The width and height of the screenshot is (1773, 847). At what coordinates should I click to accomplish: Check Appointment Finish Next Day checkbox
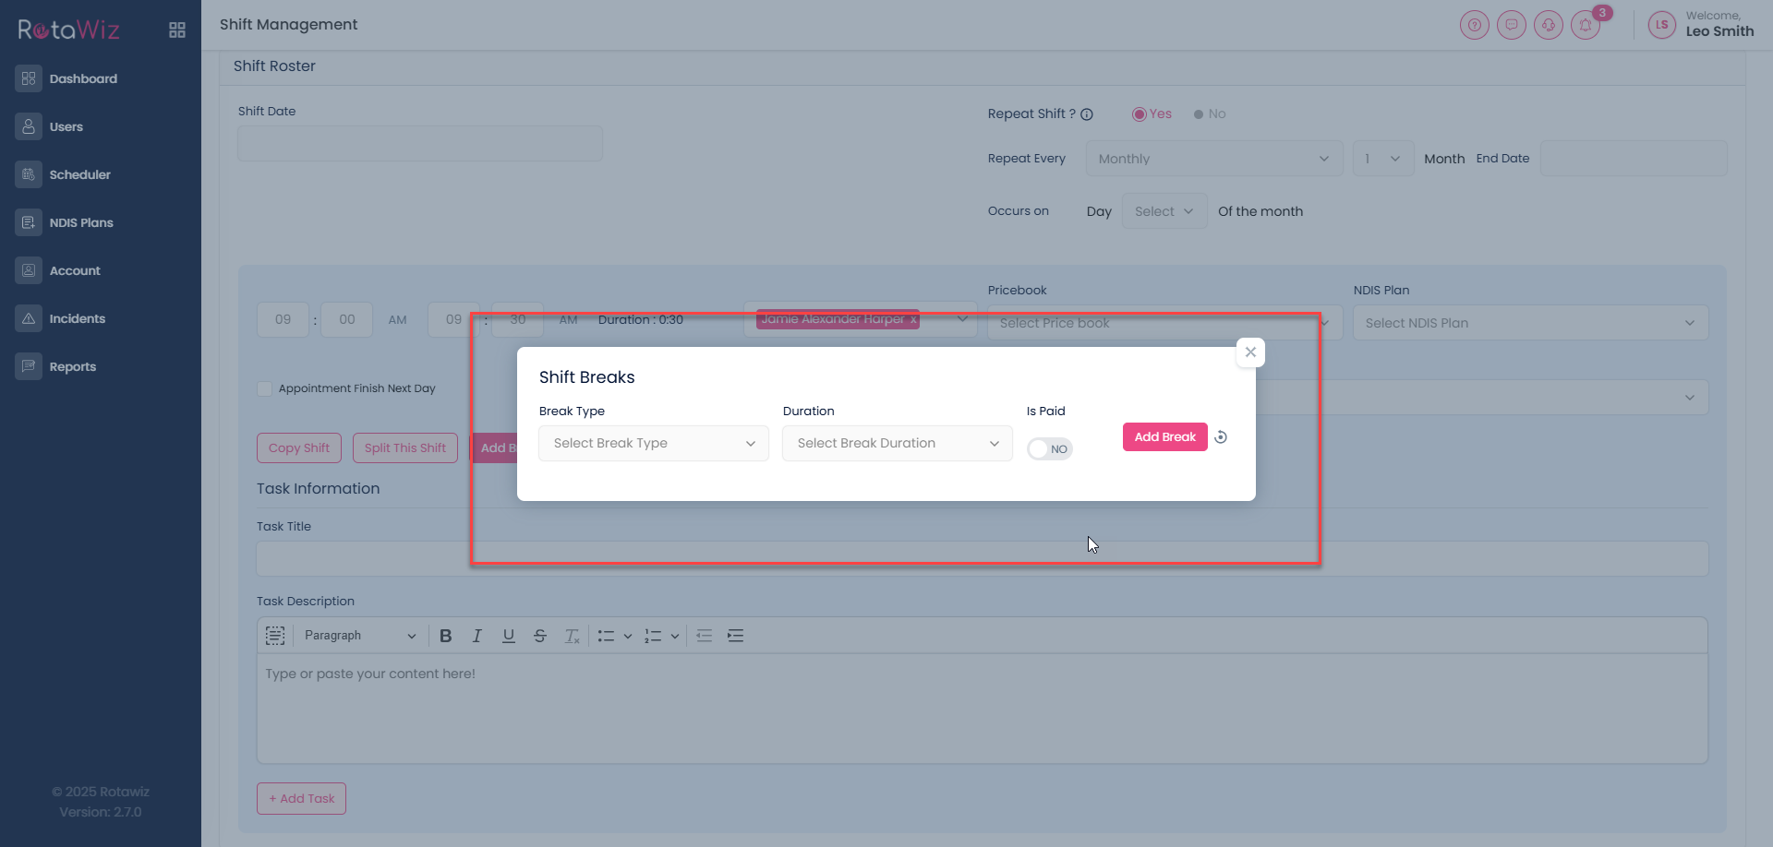pos(265,388)
